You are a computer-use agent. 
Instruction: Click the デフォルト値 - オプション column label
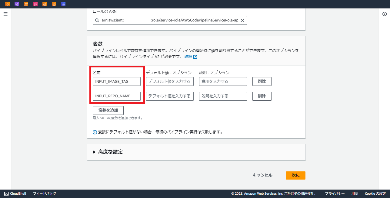[x=169, y=73]
